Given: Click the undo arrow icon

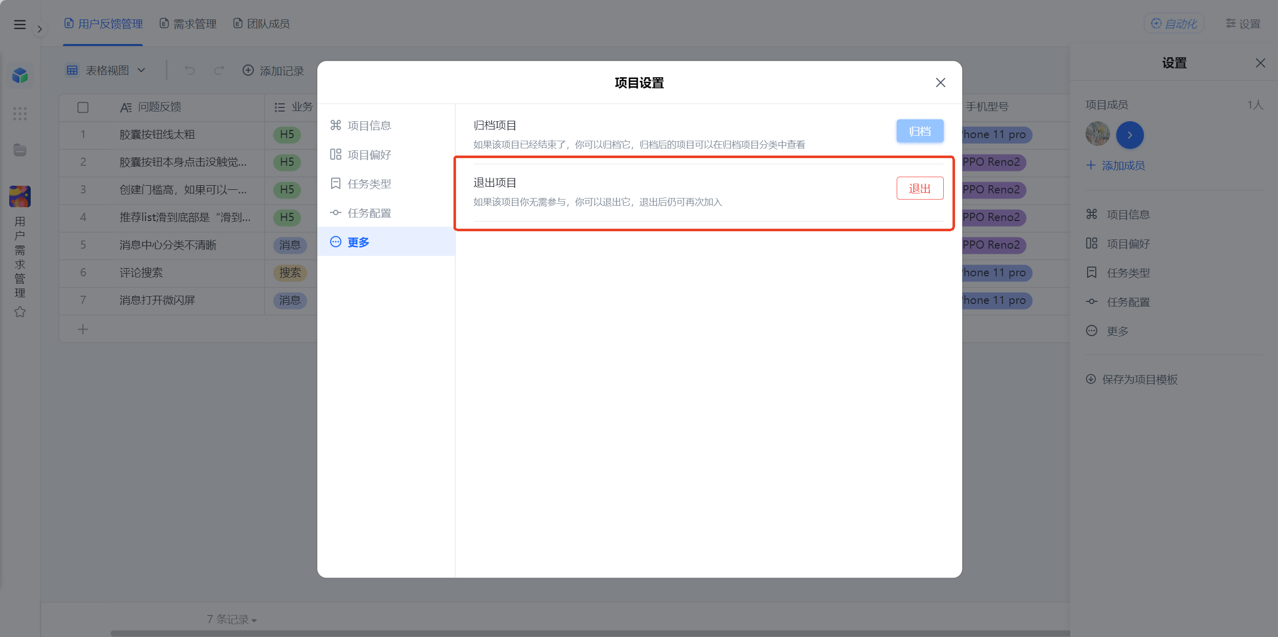Looking at the screenshot, I should point(190,70).
